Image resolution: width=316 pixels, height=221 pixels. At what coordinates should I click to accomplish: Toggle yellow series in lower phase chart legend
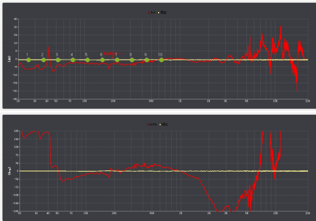164,124
